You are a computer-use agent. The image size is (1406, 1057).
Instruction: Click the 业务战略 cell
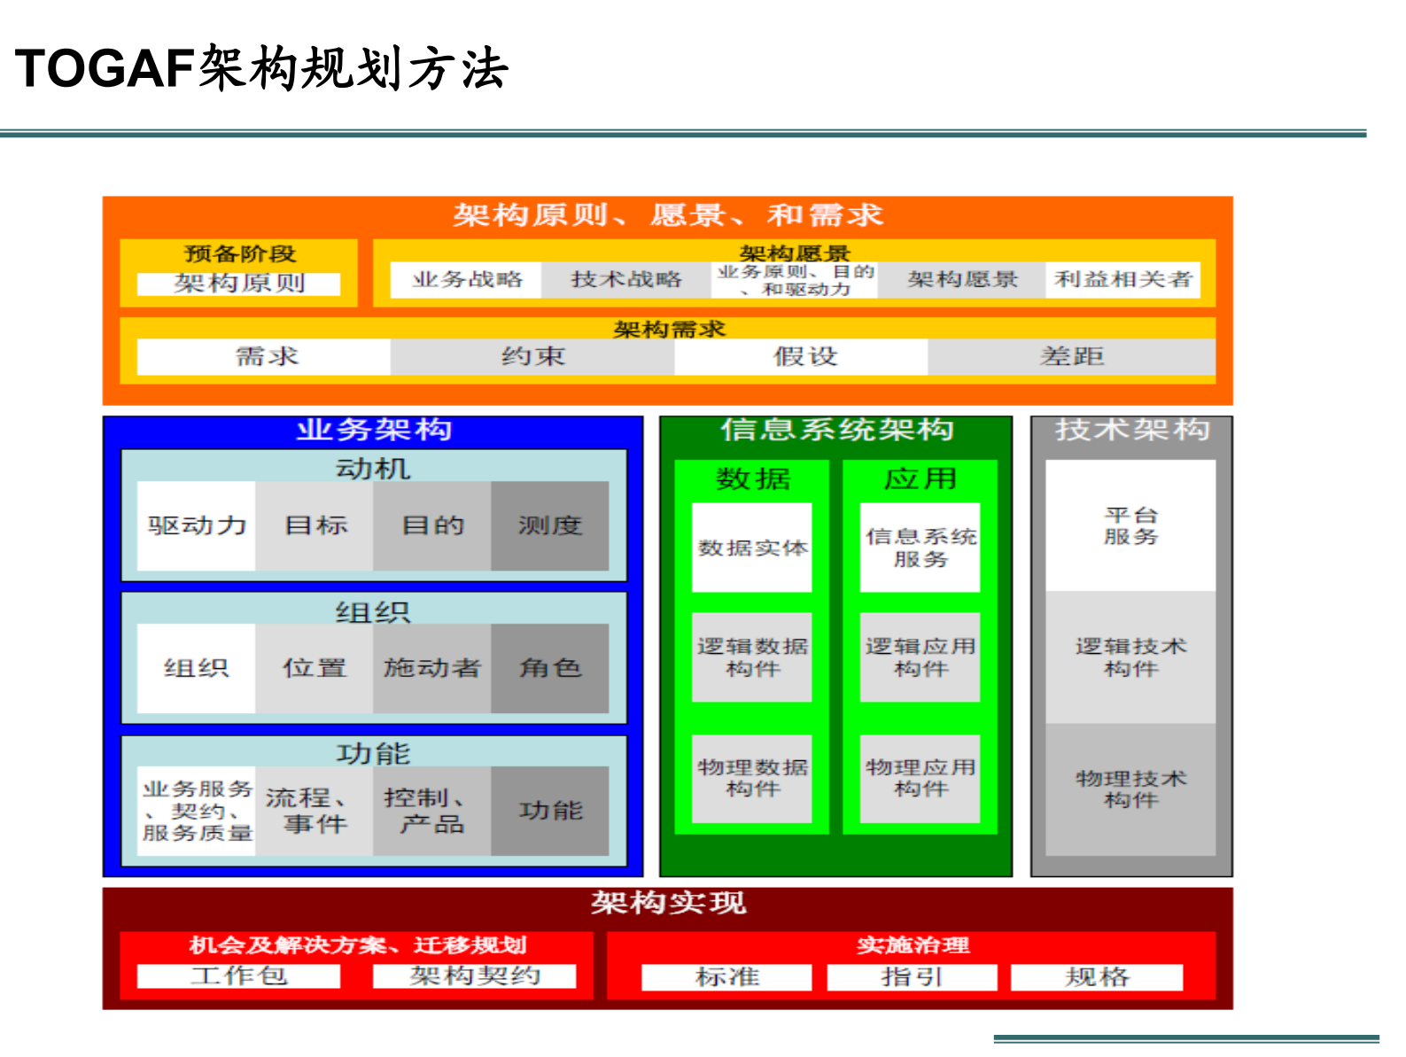[466, 279]
